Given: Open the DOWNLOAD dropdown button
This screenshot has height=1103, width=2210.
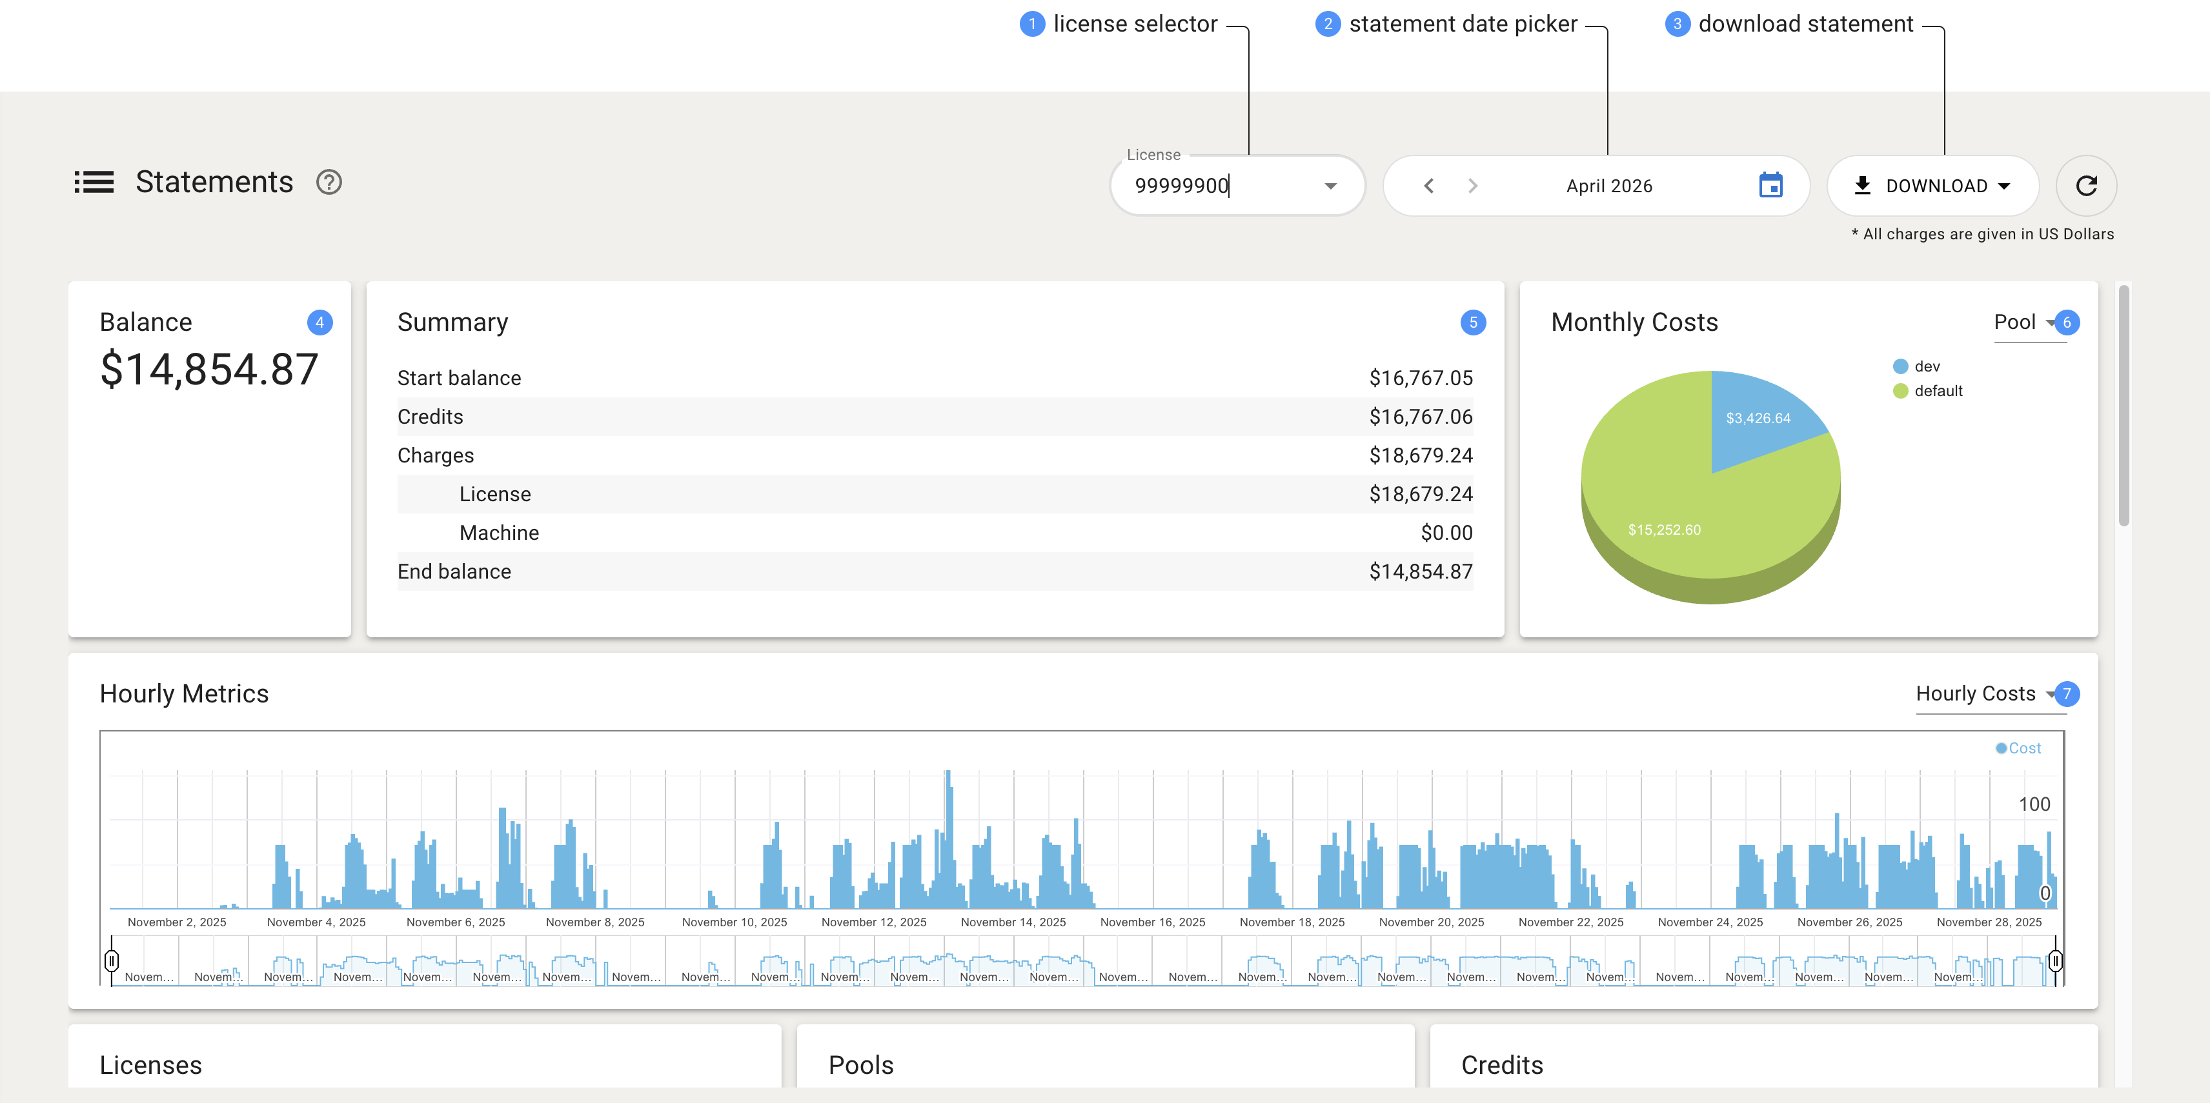Looking at the screenshot, I should click(1933, 185).
